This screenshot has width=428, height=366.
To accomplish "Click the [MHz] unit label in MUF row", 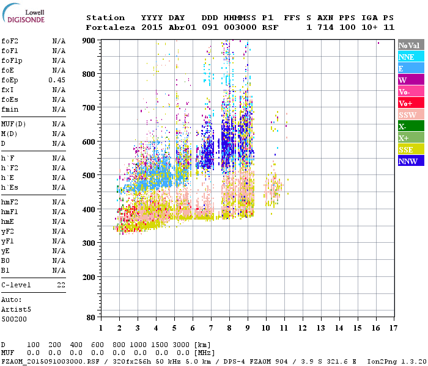I will tap(205, 353).
